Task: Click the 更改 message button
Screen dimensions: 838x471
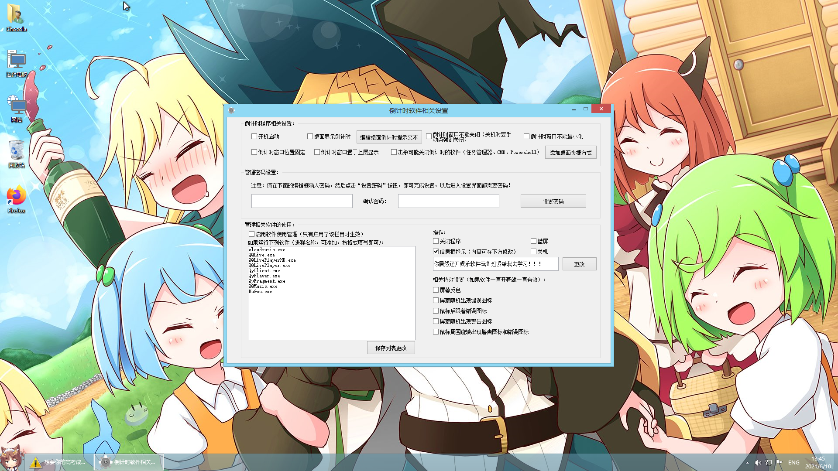Action: [579, 264]
